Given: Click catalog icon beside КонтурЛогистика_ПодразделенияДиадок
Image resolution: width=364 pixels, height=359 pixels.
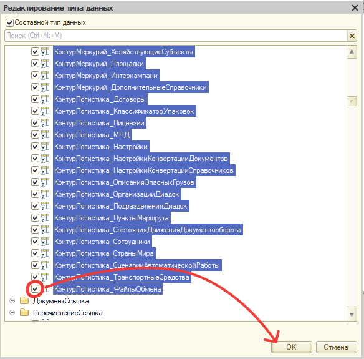Looking at the screenshot, I should pyautogui.click(x=45, y=206).
